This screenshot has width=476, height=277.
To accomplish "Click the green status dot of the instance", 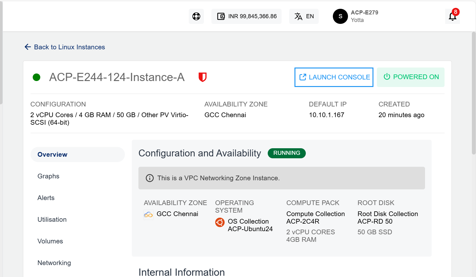I will 36,77.
